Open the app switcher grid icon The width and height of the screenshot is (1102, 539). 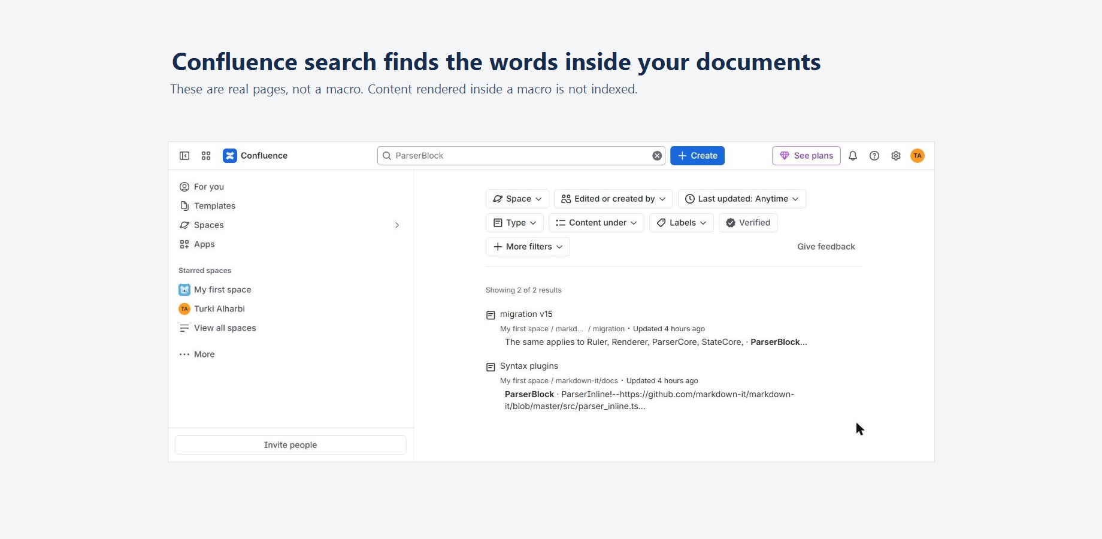point(206,156)
